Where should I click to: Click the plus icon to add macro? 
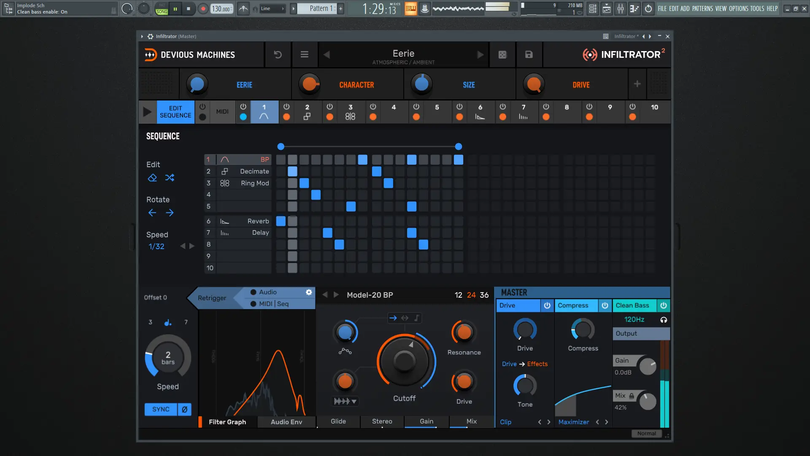[637, 84]
